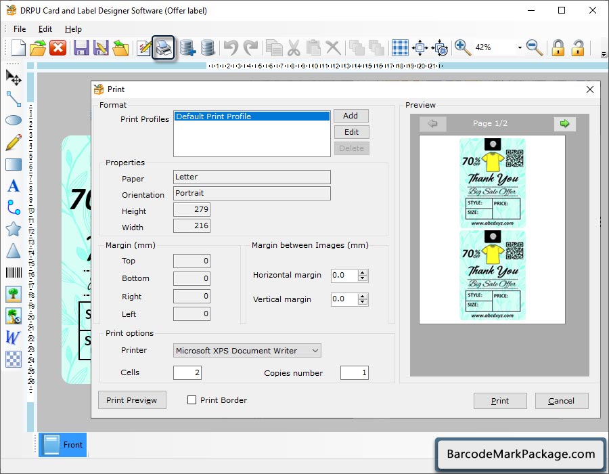Screen dimensions: 609x474
Task: Redo the last undone action
Action: click(x=250, y=48)
